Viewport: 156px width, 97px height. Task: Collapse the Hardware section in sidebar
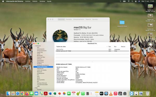click(x=34, y=46)
